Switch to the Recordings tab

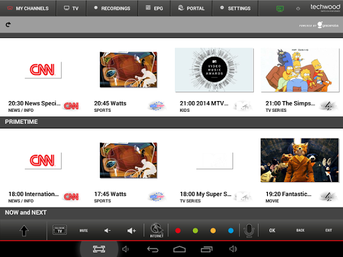click(x=112, y=8)
